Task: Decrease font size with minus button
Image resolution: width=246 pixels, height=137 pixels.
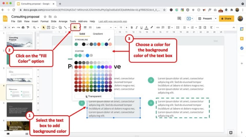Action: 116,28
